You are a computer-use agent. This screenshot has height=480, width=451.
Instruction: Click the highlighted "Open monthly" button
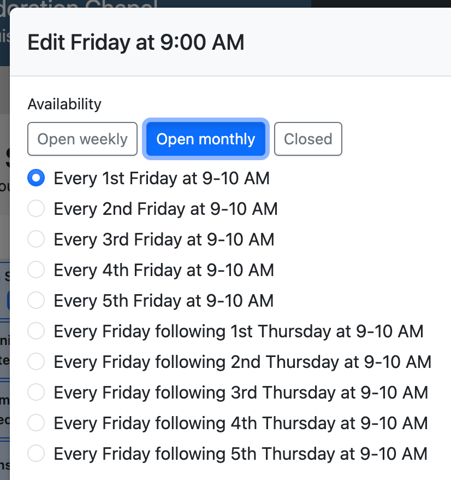[x=205, y=139]
